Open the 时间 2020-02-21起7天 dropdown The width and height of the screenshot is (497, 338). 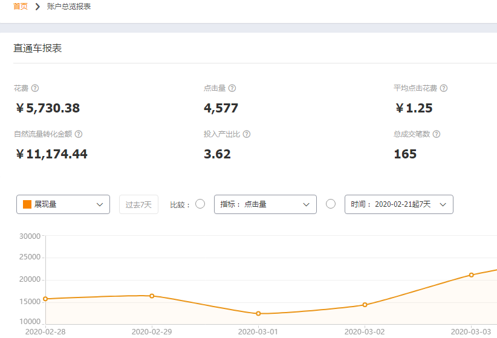398,204
